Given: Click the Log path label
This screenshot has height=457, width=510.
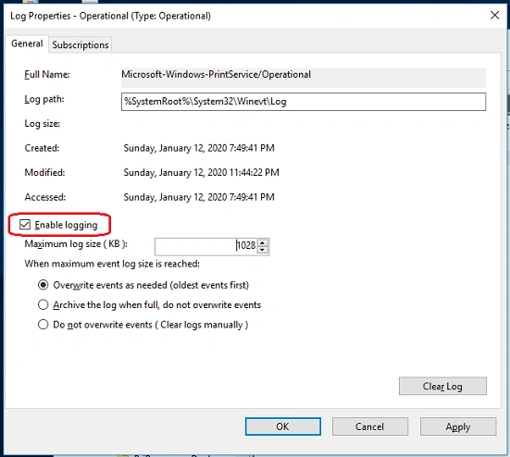Looking at the screenshot, I should click(44, 99).
